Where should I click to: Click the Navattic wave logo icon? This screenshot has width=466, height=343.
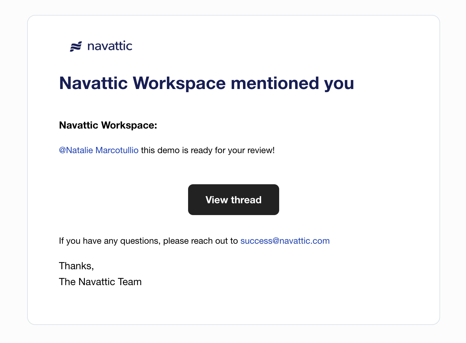point(76,46)
